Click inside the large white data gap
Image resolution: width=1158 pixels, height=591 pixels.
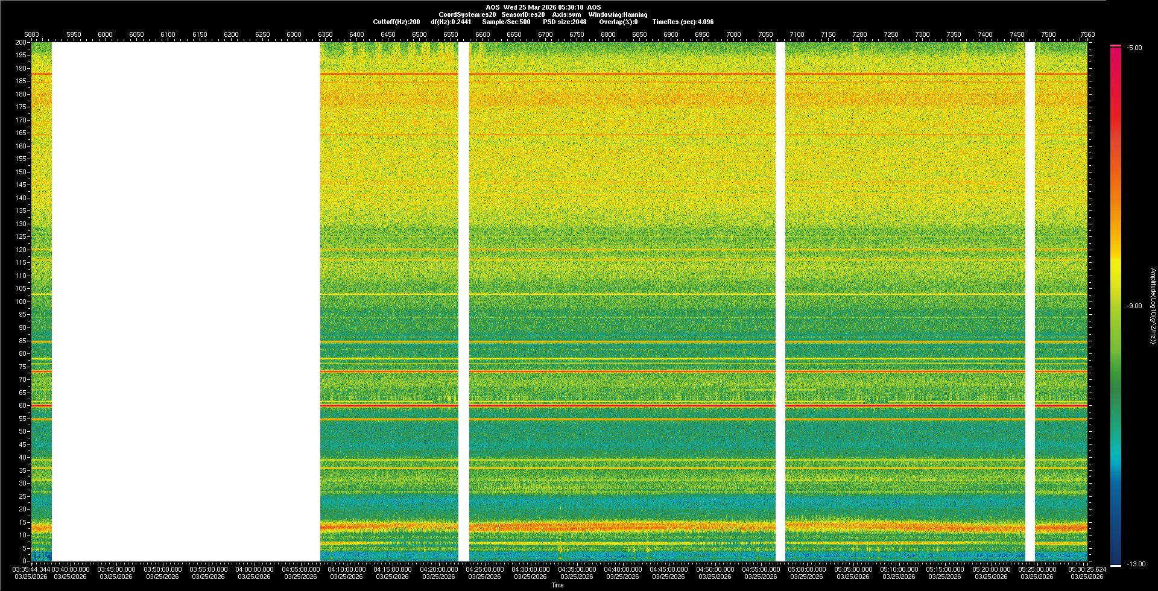186,302
